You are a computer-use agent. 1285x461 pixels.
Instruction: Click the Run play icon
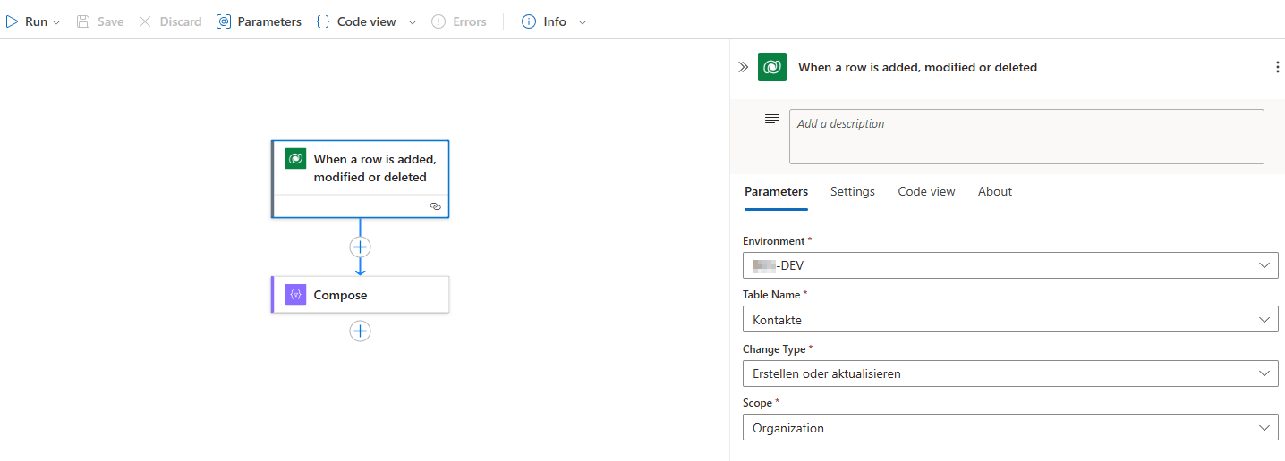tap(13, 21)
